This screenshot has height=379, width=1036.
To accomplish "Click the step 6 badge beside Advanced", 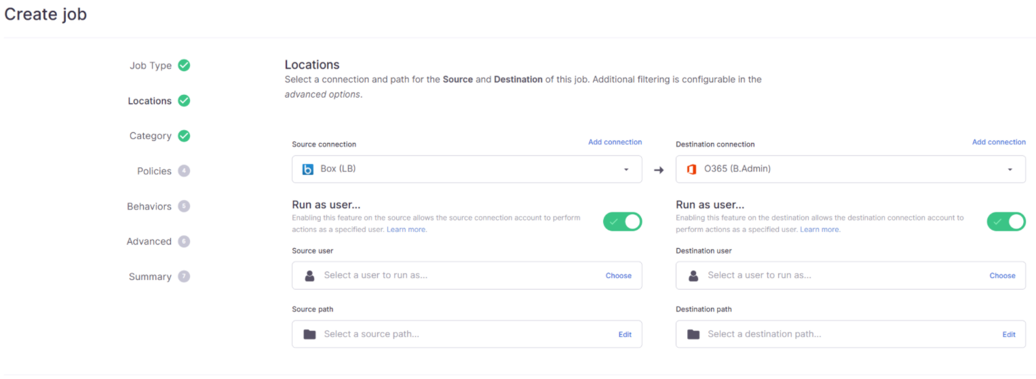I will coord(184,241).
